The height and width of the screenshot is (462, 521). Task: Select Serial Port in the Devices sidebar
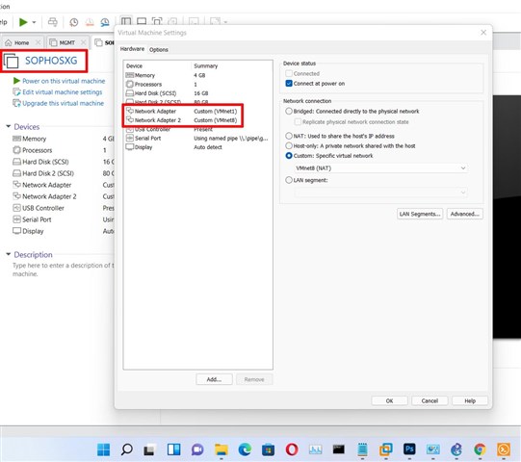coord(37,219)
